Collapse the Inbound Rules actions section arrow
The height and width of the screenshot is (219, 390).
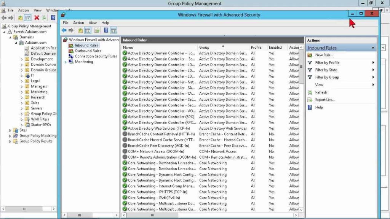click(373, 48)
